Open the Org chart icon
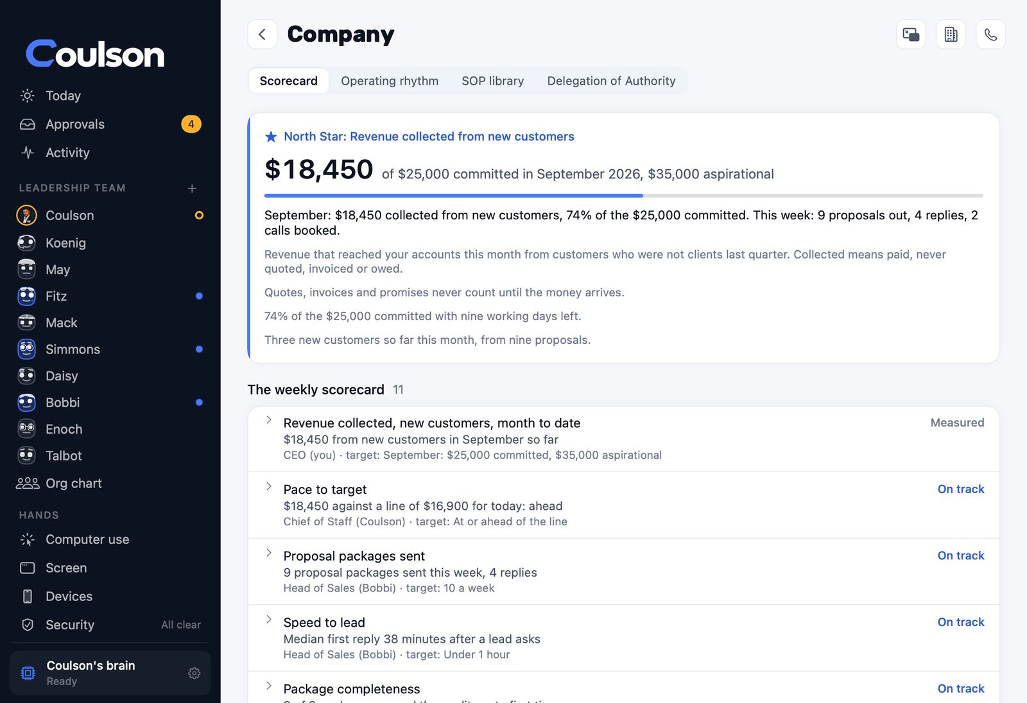The height and width of the screenshot is (703, 1027). (28, 483)
